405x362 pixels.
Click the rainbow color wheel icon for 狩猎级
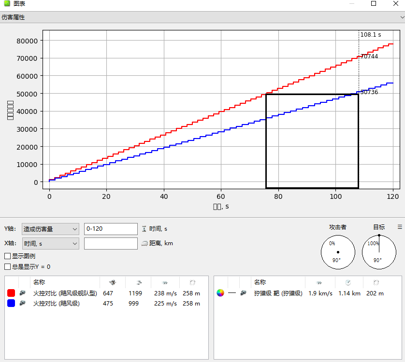click(x=220, y=293)
